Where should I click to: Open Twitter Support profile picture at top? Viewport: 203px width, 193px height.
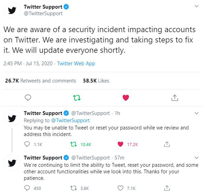(x=12, y=10)
